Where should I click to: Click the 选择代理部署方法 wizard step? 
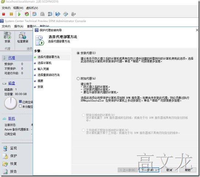click(x=49, y=57)
